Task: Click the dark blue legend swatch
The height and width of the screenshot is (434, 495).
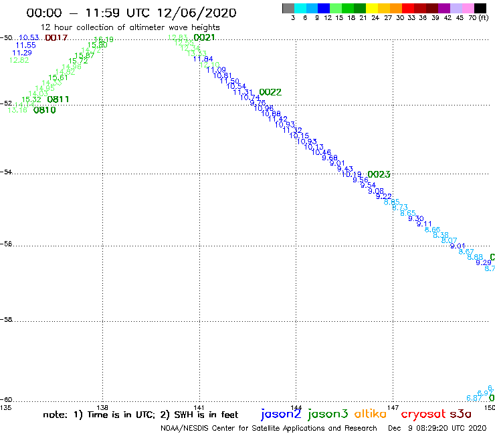Action: [324, 8]
